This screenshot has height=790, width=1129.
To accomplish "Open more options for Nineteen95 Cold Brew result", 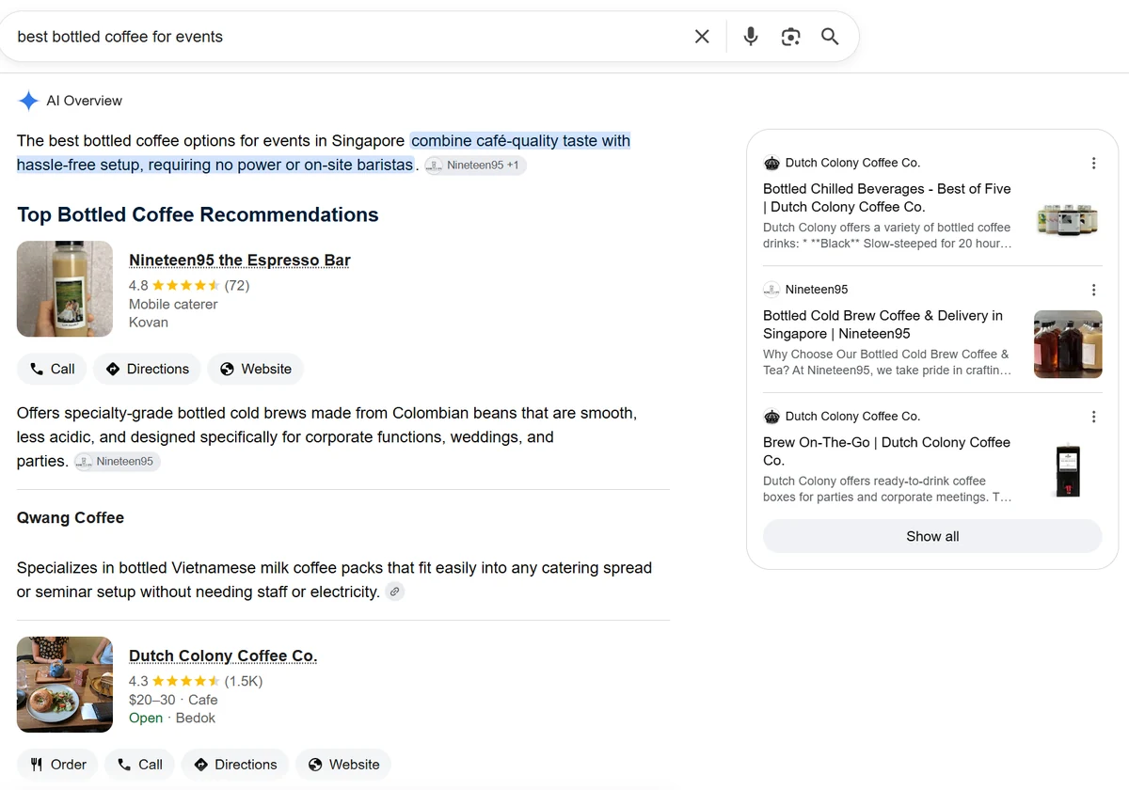I will pyautogui.click(x=1093, y=290).
